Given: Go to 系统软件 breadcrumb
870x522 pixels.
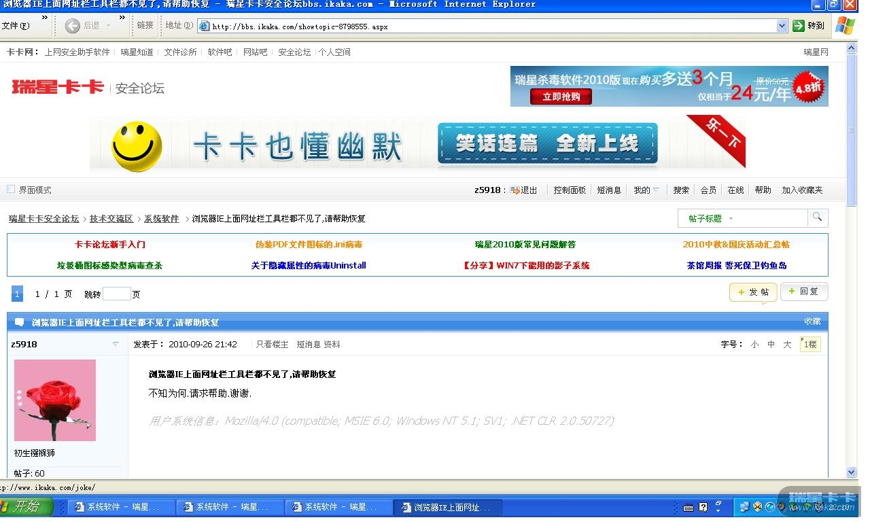Looking at the screenshot, I should [161, 219].
